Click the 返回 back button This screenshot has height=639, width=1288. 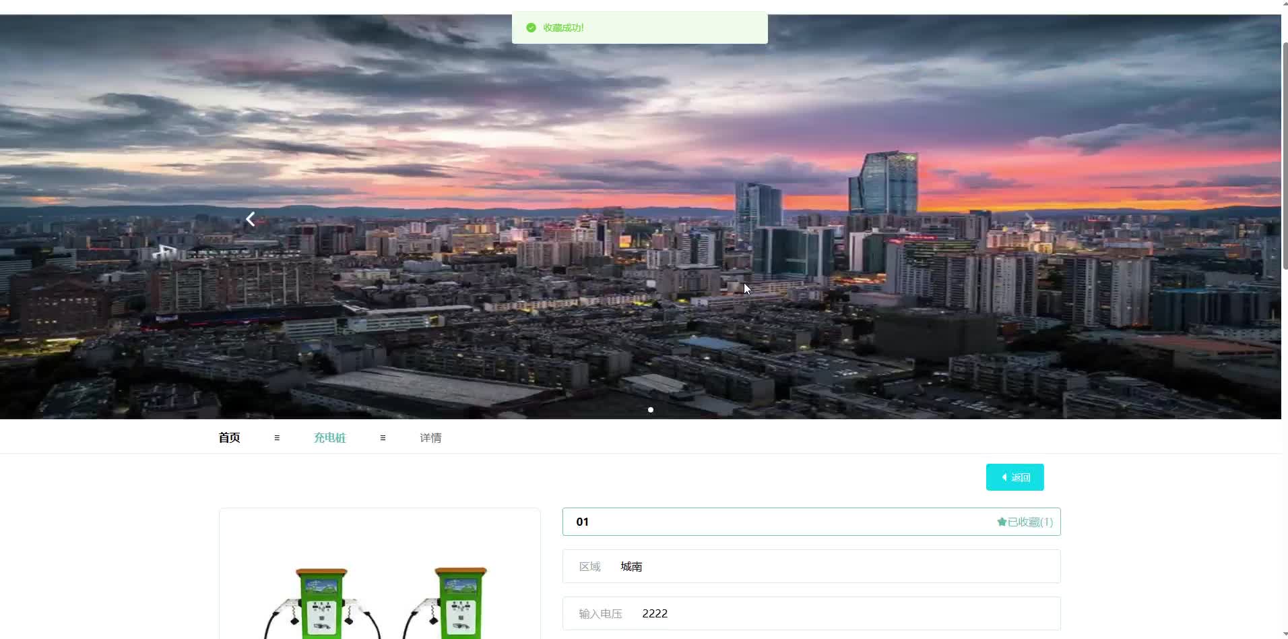pyautogui.click(x=1015, y=477)
